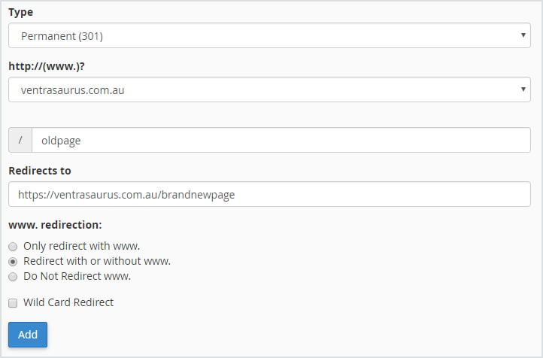
Task: Click the Only redirect with www. label text
Action: pyautogui.click(x=82, y=246)
